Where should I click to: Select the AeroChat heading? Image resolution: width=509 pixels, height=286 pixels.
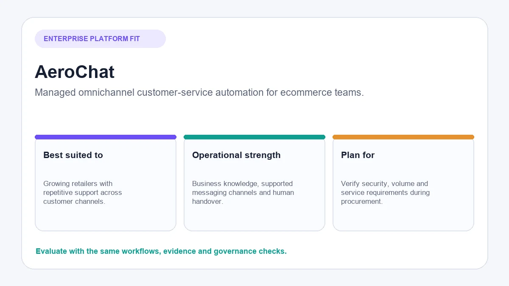tap(75, 72)
